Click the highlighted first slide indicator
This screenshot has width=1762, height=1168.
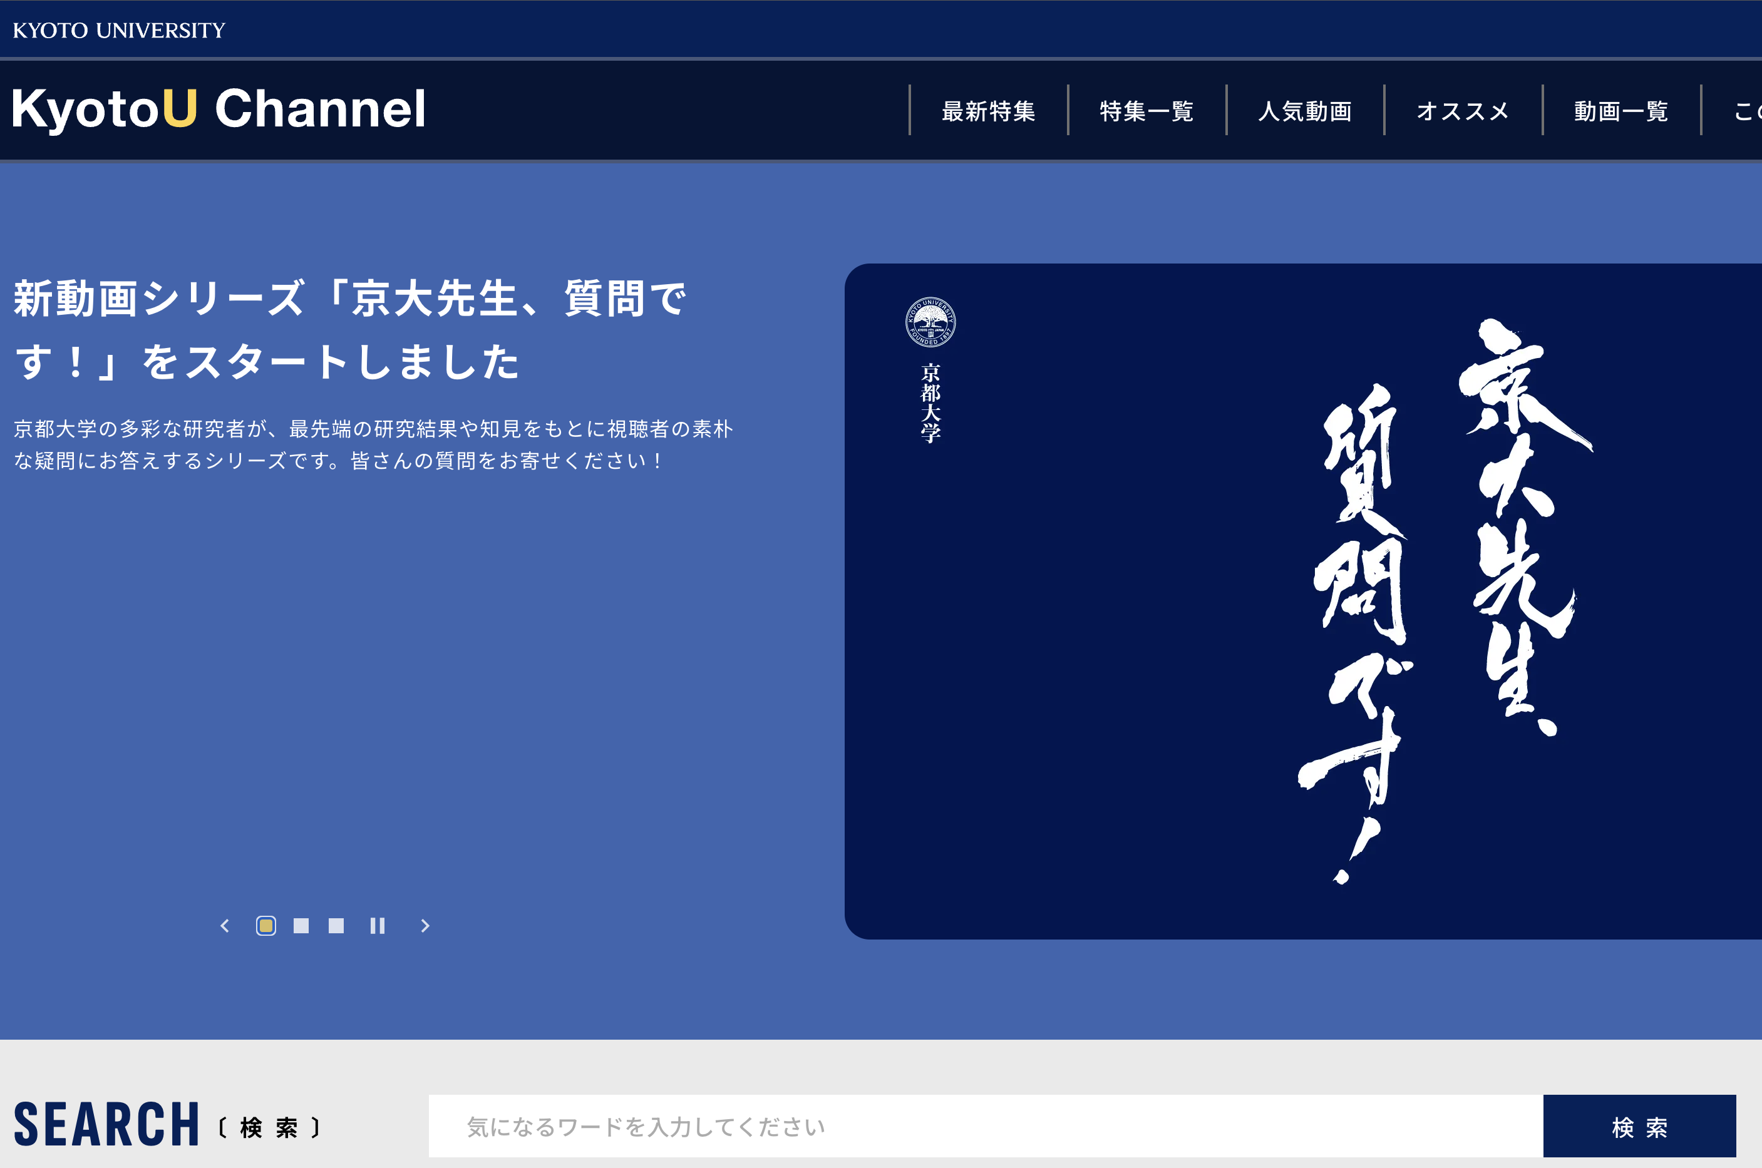(267, 926)
